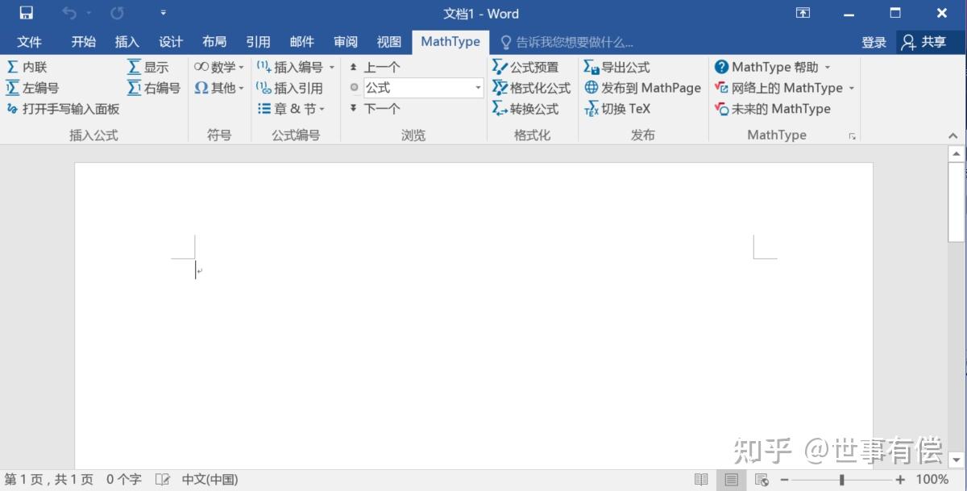Open the 章 & 节 dropdown

click(291, 109)
